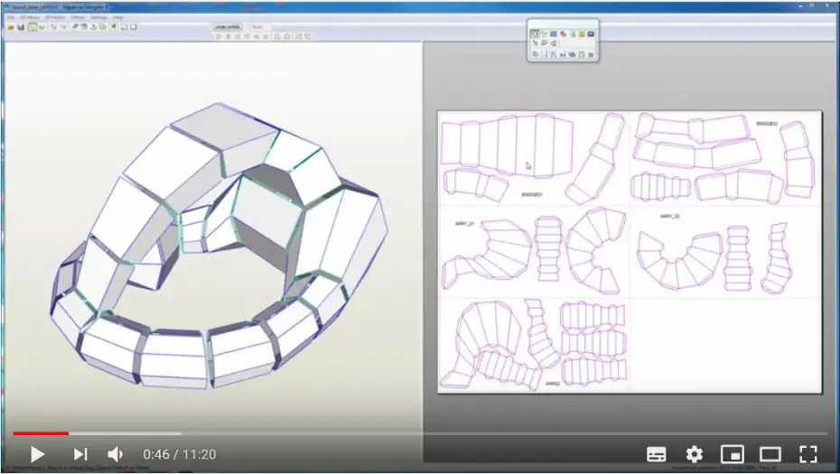Screen dimensions: 840x474
Task: Choose the blue square icon in floating palette
Action: click(554, 33)
